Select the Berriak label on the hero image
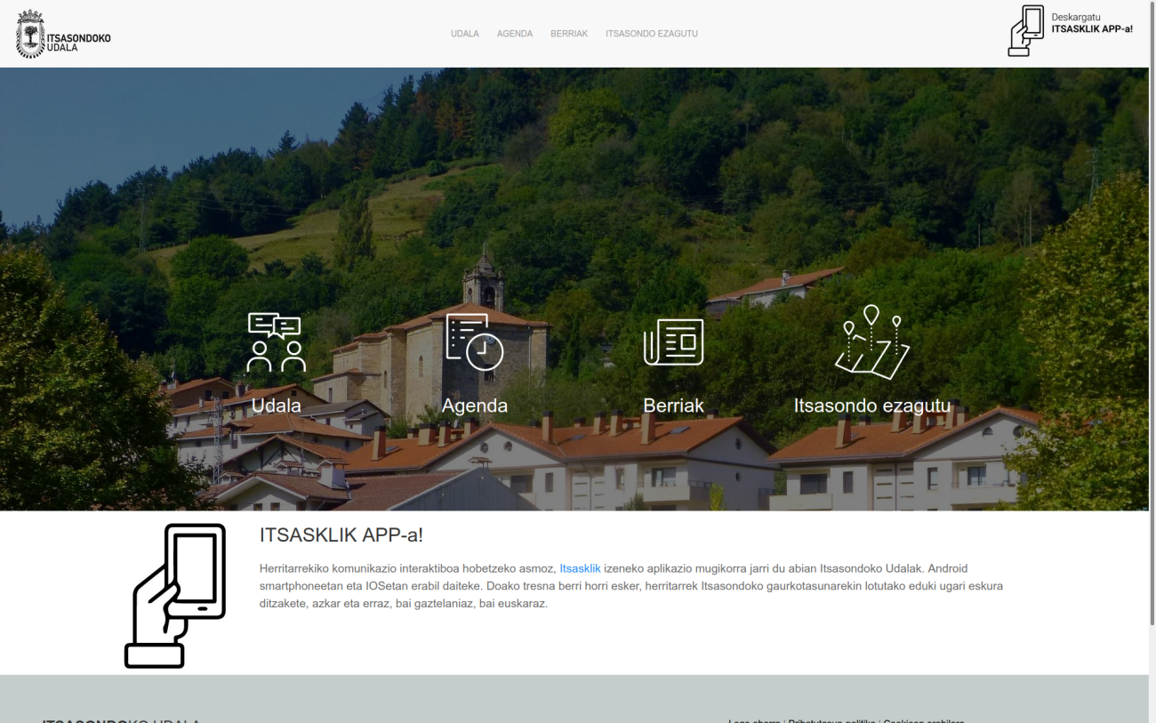Image resolution: width=1156 pixels, height=723 pixels. tap(673, 406)
